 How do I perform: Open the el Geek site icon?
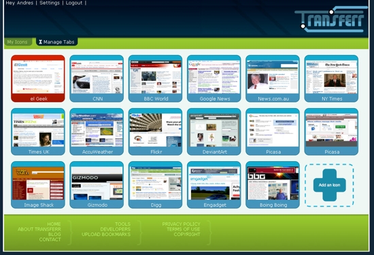38,78
